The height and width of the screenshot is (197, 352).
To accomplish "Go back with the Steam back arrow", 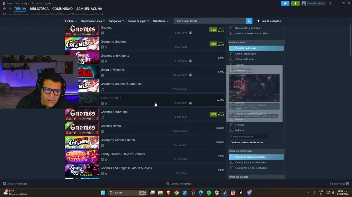I will tap(4, 9).
